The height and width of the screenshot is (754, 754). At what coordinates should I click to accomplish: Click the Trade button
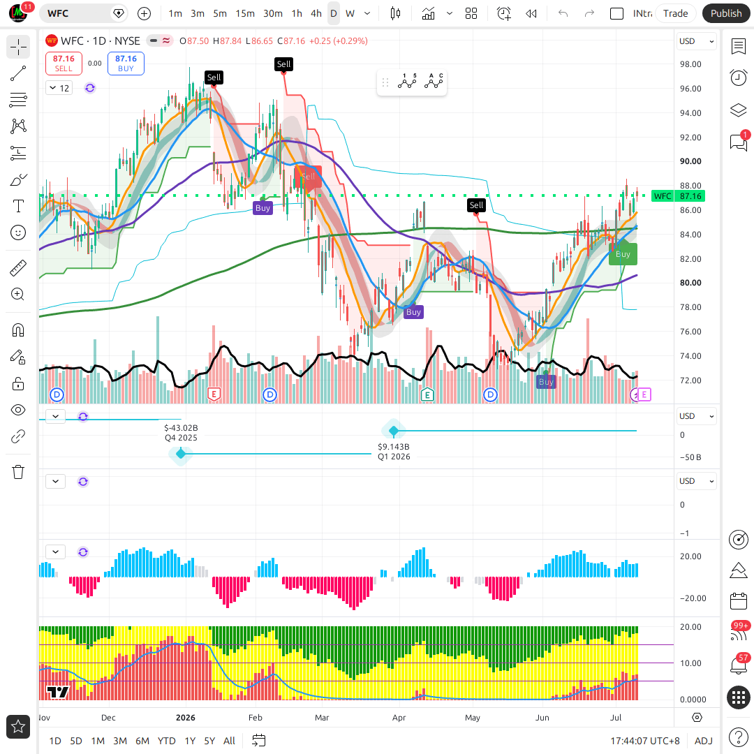pyautogui.click(x=675, y=13)
